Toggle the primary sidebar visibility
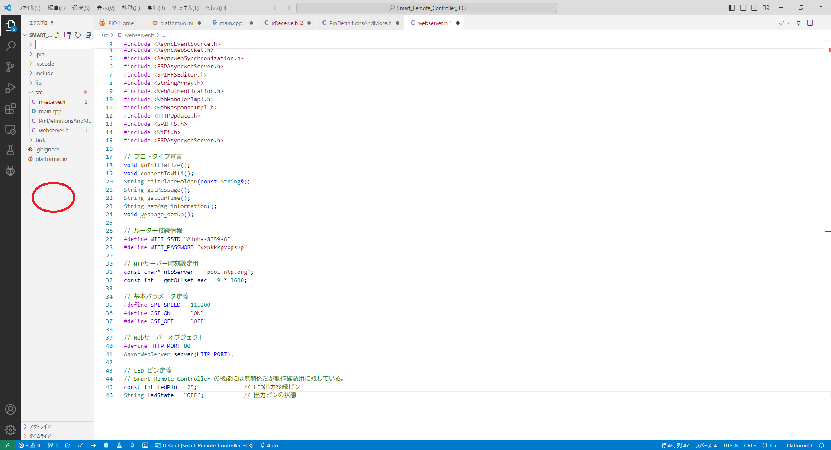 [x=732, y=8]
